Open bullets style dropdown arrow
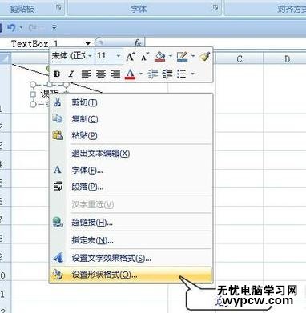This screenshot has height=313, width=306. (192, 74)
